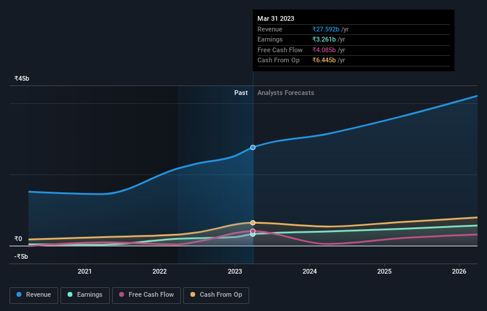487x311 pixels.
Task: Click the ₹4.085b free cash flow value
Action: pos(324,50)
